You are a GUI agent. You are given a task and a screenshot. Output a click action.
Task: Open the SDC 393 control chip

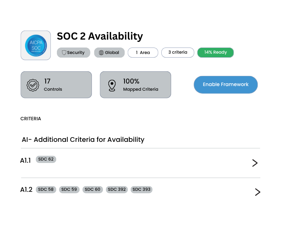[141, 189]
